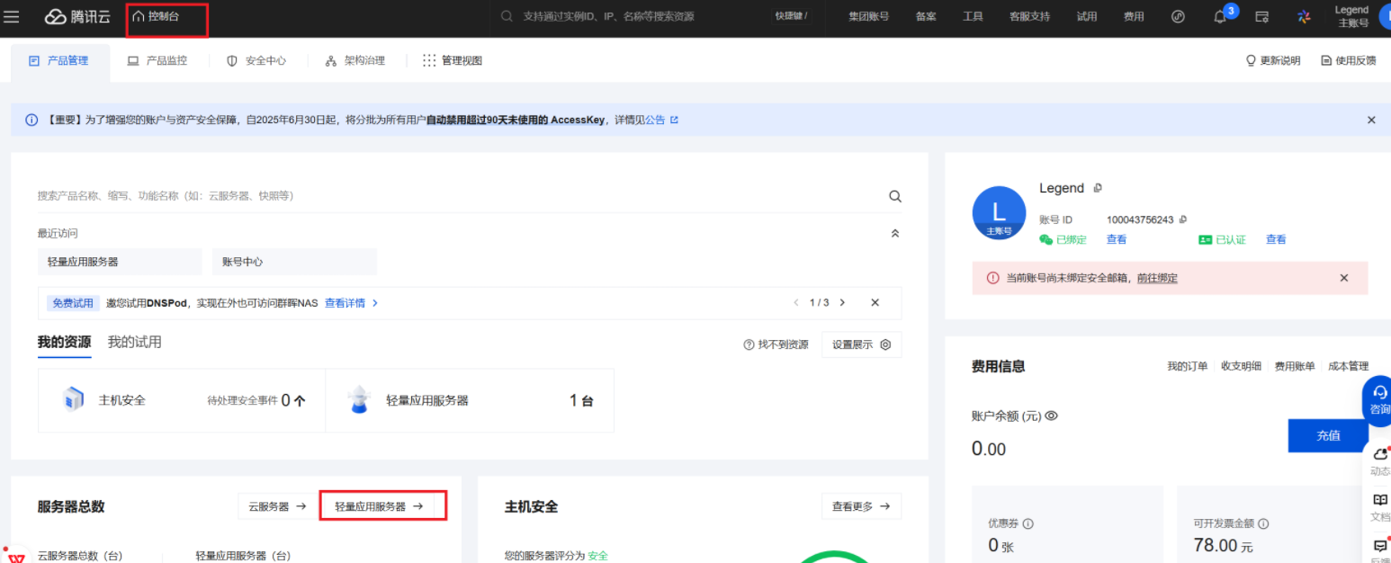Open recent 轻量应用服务器 shortcut
Image resolution: width=1391 pixels, height=563 pixels.
120,262
